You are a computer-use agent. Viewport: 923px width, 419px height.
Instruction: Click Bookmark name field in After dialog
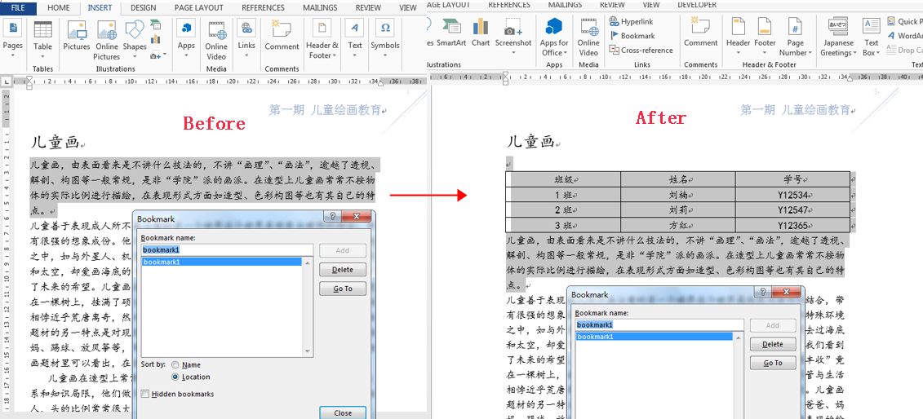[x=659, y=325]
